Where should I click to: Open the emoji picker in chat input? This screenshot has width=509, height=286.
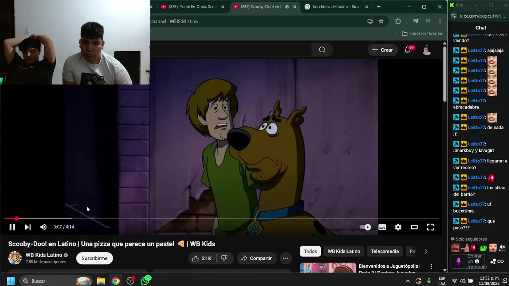[477, 261]
